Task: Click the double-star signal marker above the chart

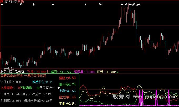Action: [100, 4]
